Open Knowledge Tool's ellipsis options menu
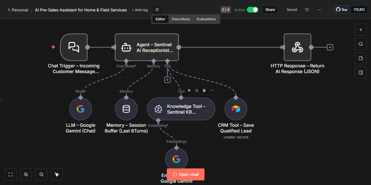The width and height of the screenshot is (371, 185). click(211, 90)
